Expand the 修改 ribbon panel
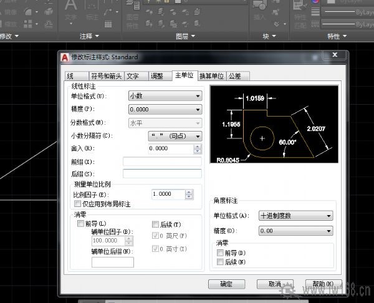 click(x=9, y=36)
